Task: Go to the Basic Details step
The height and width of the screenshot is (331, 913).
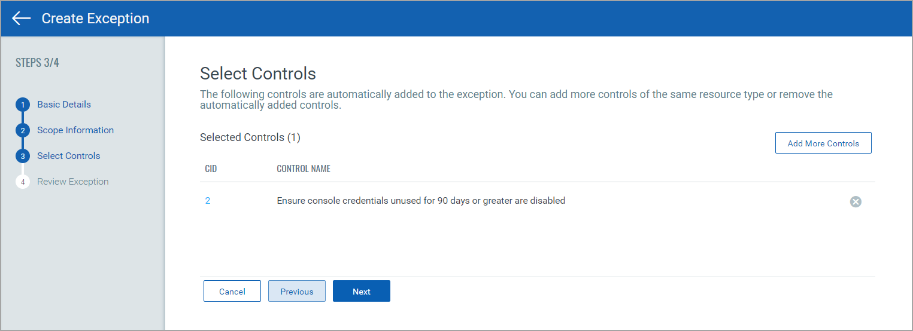Action: (64, 105)
